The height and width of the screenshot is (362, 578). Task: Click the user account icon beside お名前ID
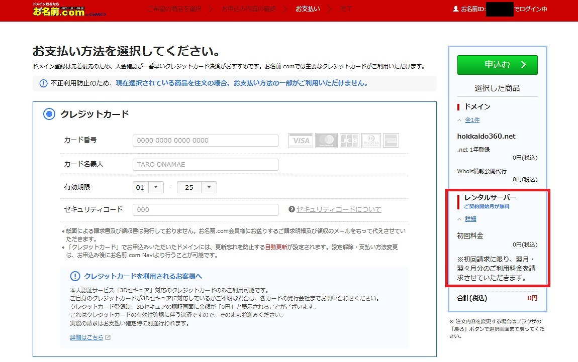[x=456, y=9]
